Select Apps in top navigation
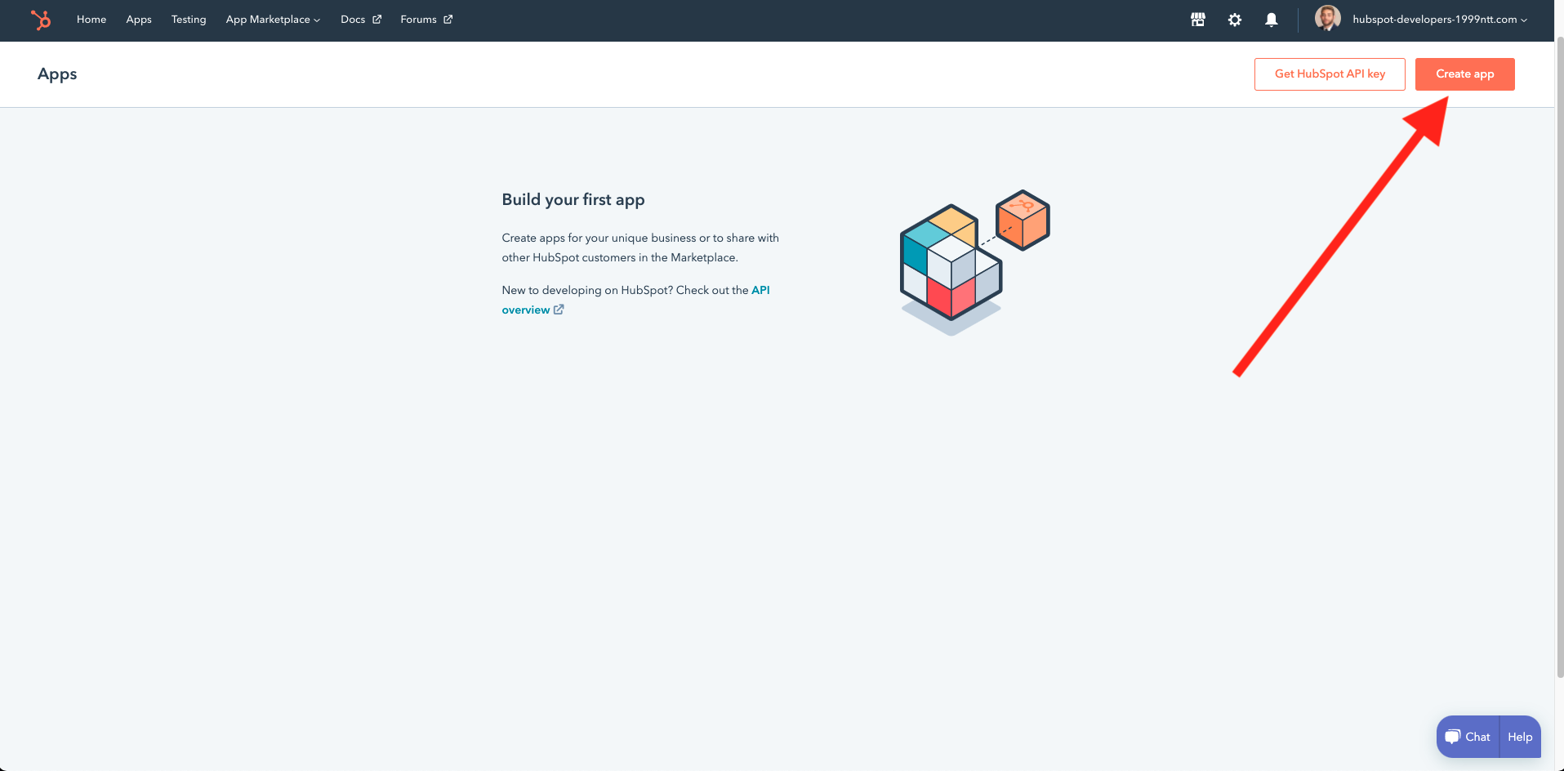The height and width of the screenshot is (771, 1564). [139, 20]
